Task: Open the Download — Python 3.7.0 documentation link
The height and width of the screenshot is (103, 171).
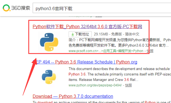Action: click(73, 96)
